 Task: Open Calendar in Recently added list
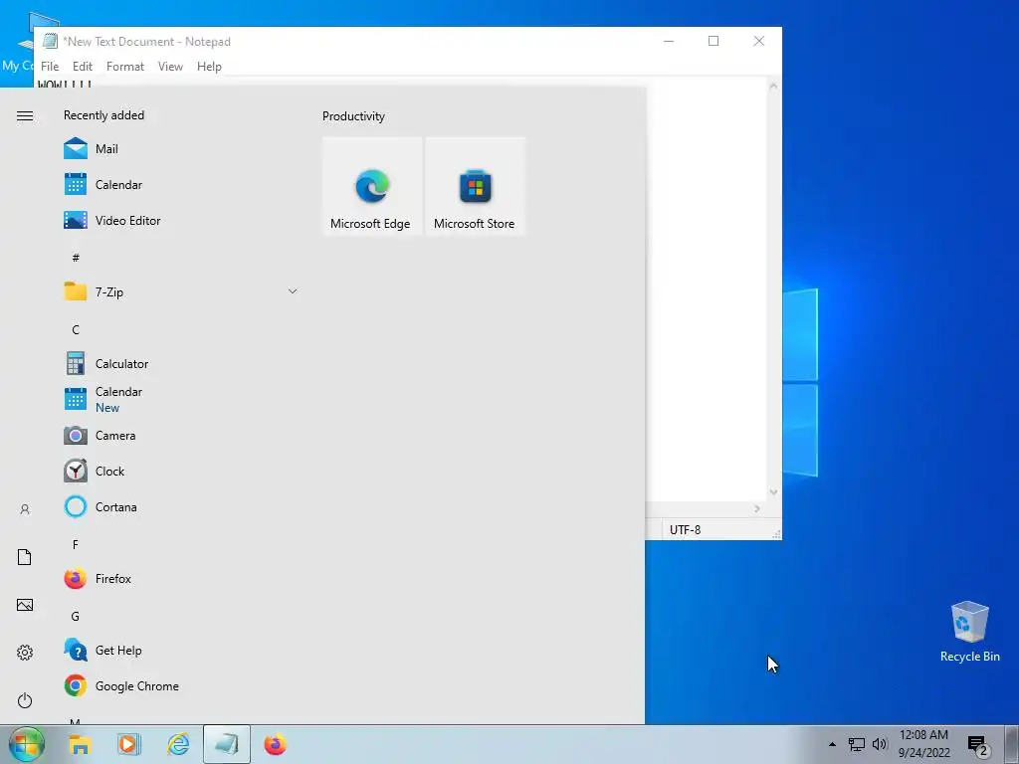[181, 184]
